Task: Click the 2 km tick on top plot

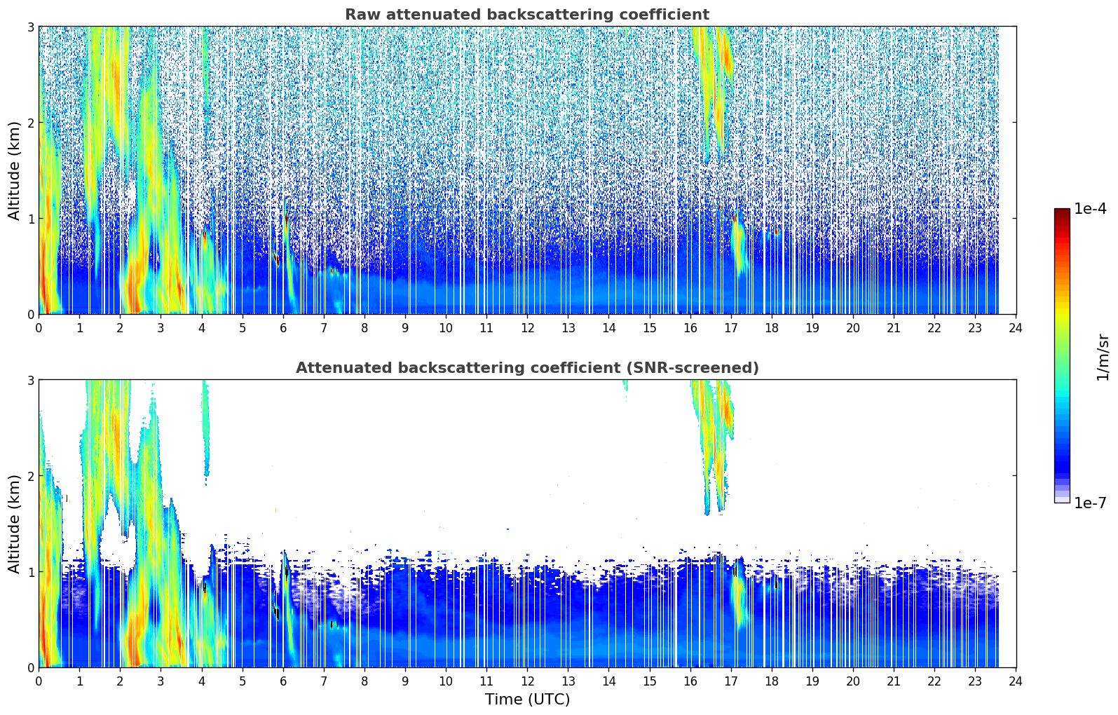Action: (x=30, y=123)
